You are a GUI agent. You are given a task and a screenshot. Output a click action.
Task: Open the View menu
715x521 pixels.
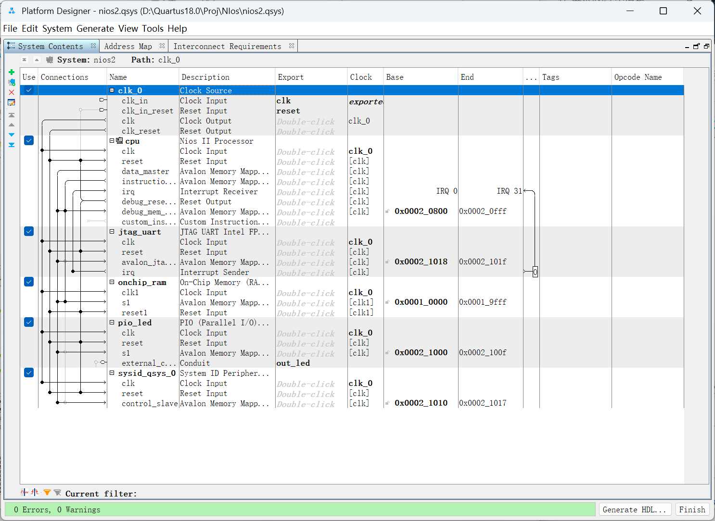pyautogui.click(x=128, y=29)
